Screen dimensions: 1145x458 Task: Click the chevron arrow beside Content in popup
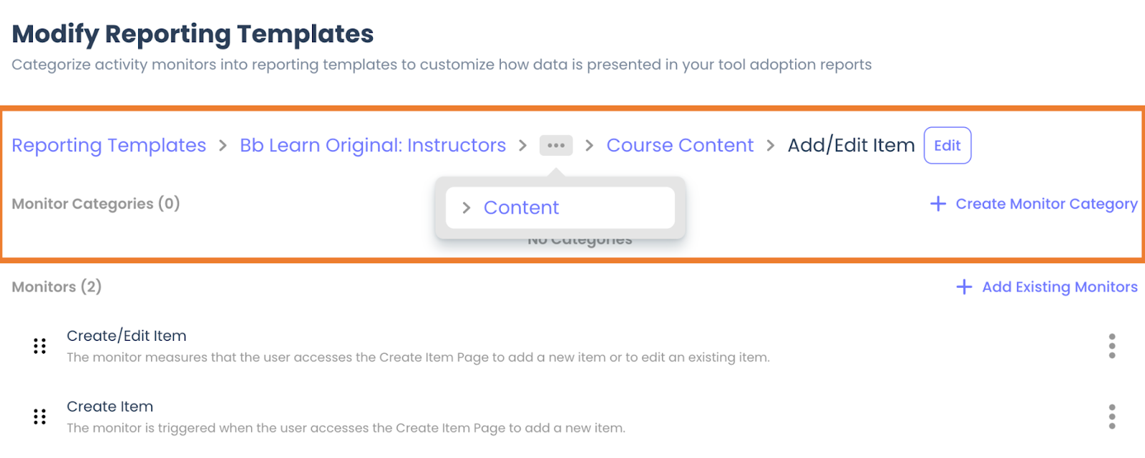pos(467,208)
